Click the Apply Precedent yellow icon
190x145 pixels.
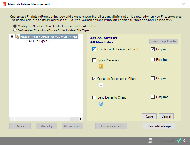point(101,67)
